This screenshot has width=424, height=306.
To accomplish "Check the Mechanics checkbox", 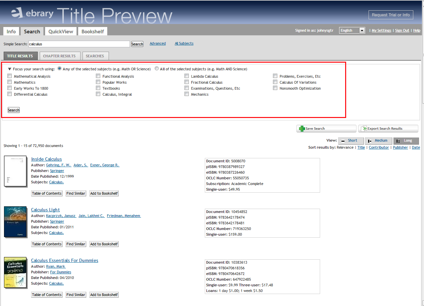I will 187,94.
